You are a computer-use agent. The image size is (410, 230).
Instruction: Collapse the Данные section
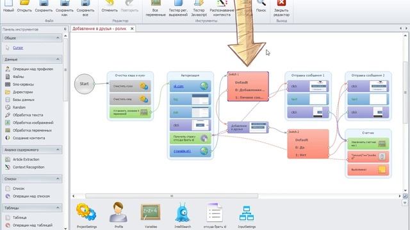[58, 59]
